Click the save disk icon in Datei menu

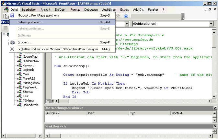tap(12, 16)
